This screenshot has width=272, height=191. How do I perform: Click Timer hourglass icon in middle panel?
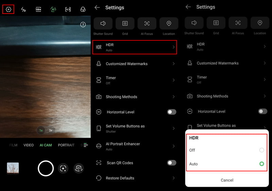coord(99,80)
